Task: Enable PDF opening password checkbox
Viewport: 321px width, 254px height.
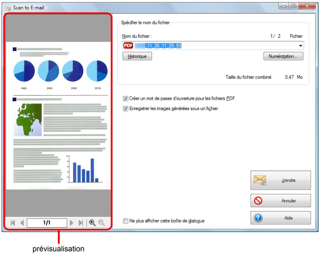Action: 125,99
